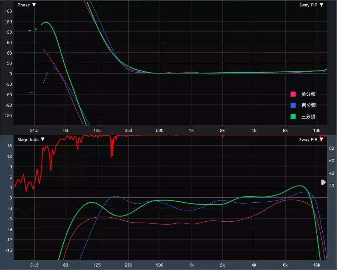Click the 180 label on Phase axis

8,11
